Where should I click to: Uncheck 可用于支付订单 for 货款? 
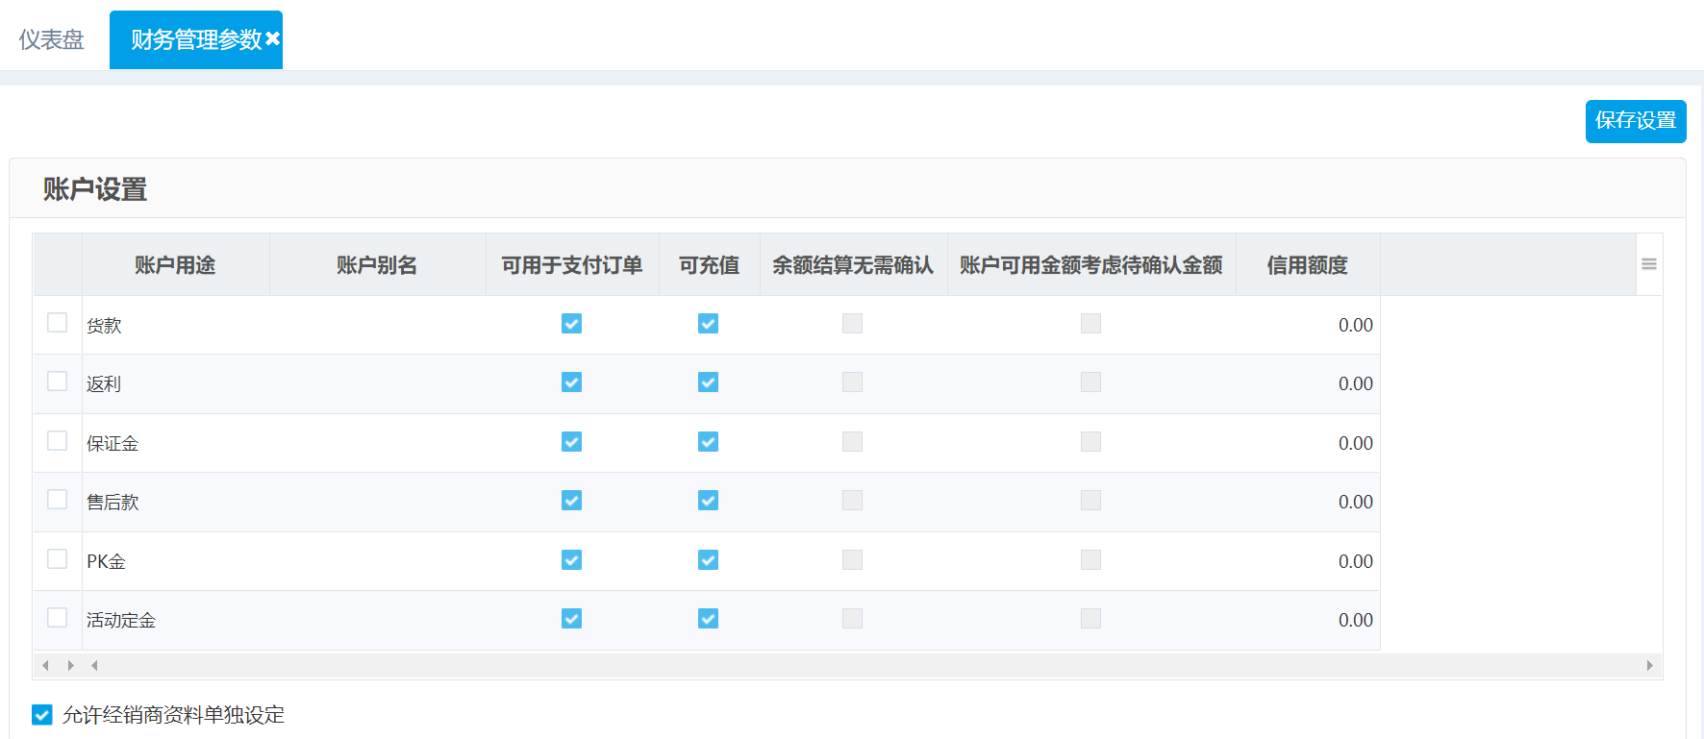572,324
